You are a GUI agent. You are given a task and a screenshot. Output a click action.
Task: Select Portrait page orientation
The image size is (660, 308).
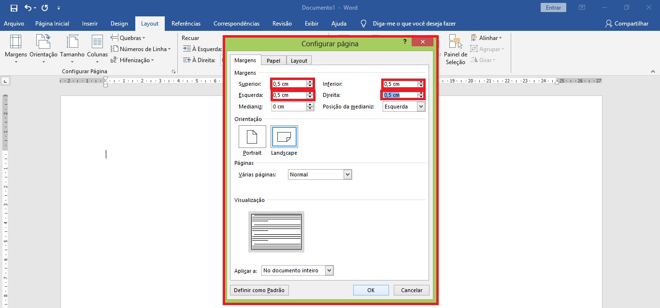[252, 137]
